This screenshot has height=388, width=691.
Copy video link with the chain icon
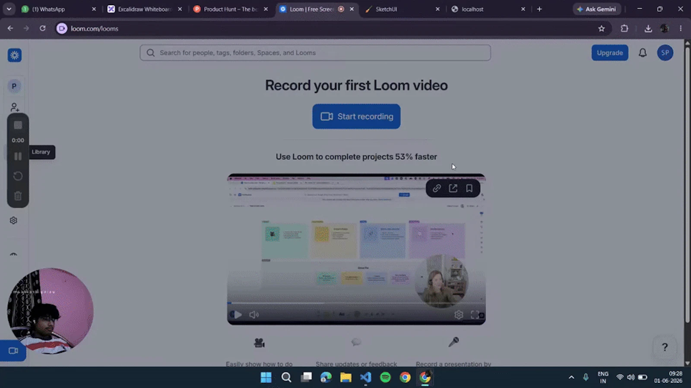click(437, 188)
